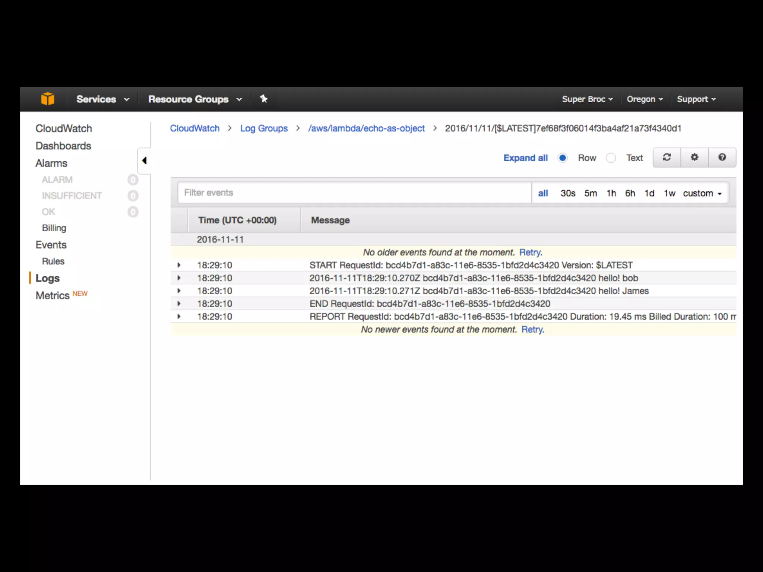Select the Row view radio button
The height and width of the screenshot is (572, 763).
click(x=563, y=158)
